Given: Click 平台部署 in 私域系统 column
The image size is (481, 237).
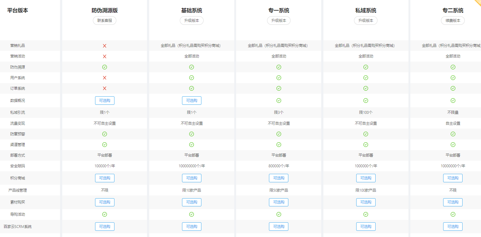Looking at the screenshot, I should click(366, 155).
